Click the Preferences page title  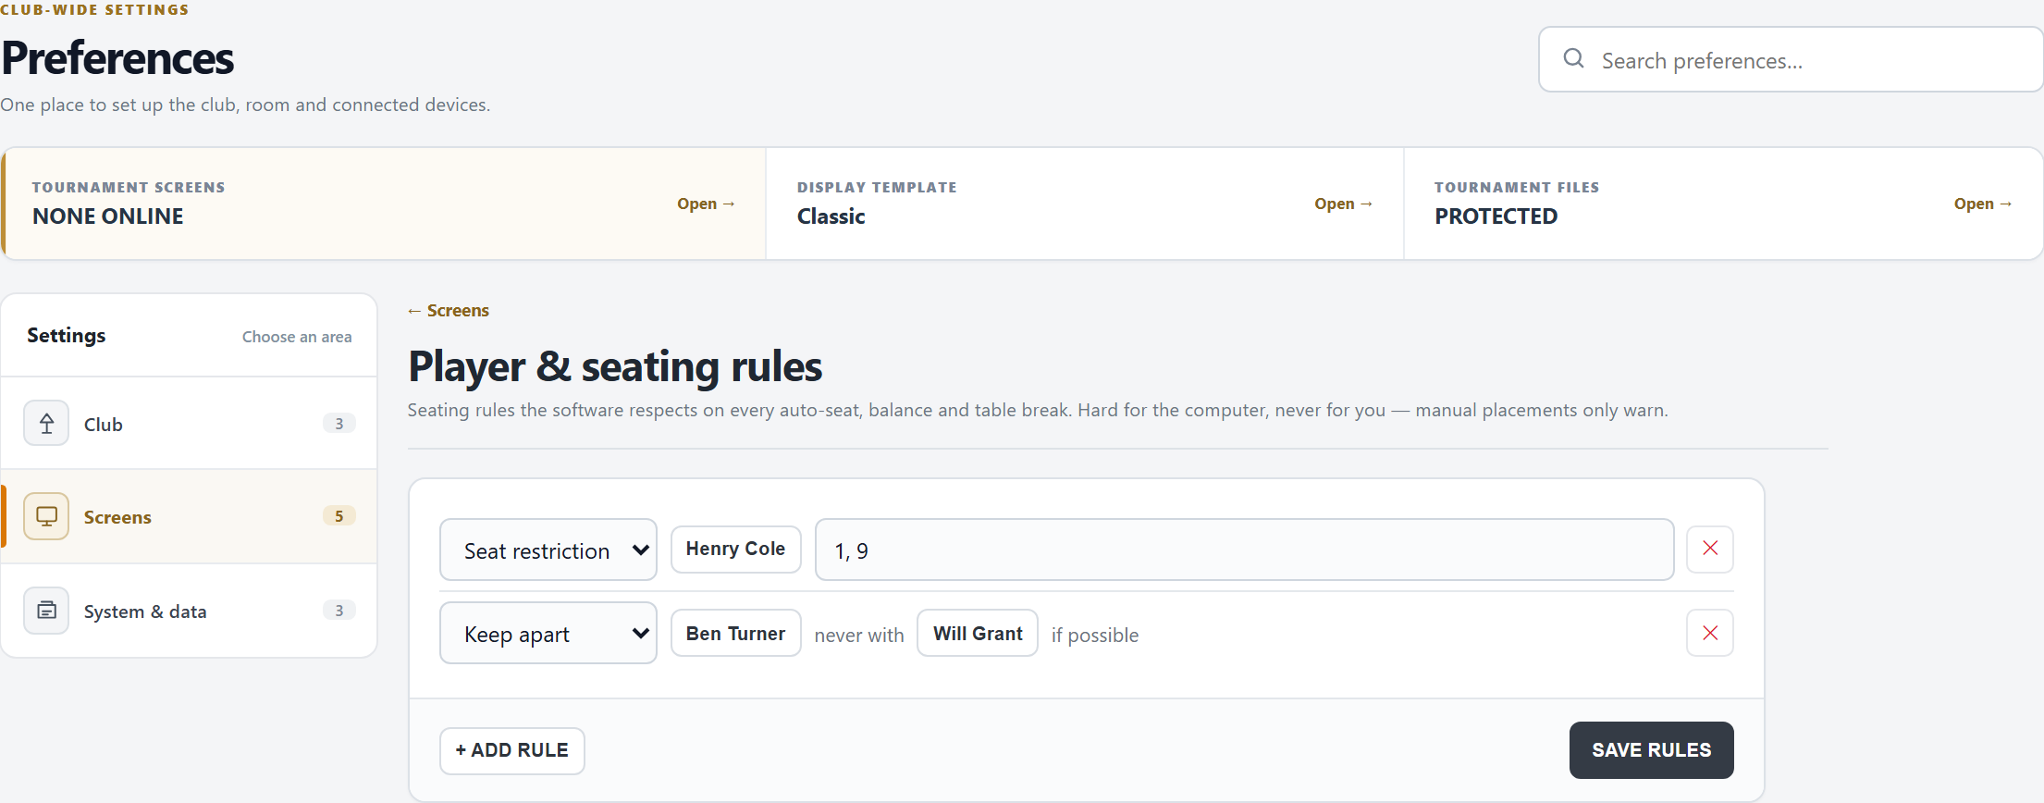pos(117,58)
